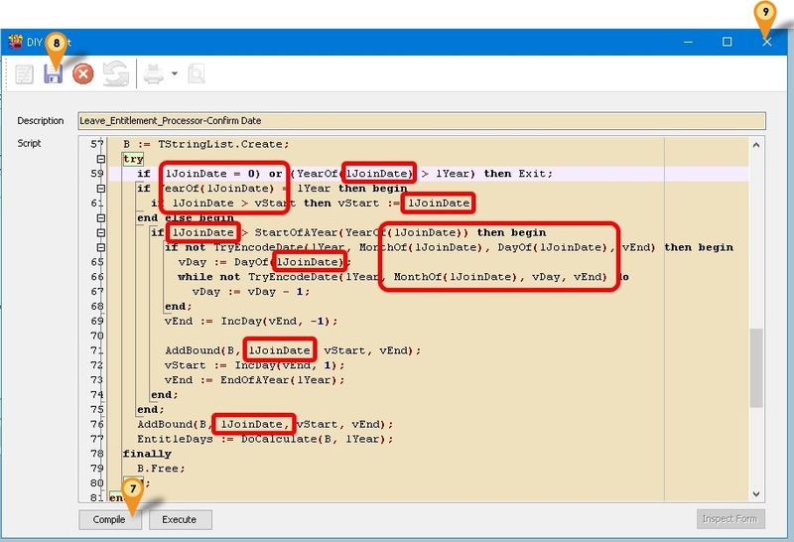
Task: Click into the Description text field
Action: click(422, 121)
